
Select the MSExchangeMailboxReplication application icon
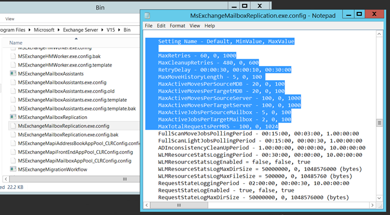point(13,117)
